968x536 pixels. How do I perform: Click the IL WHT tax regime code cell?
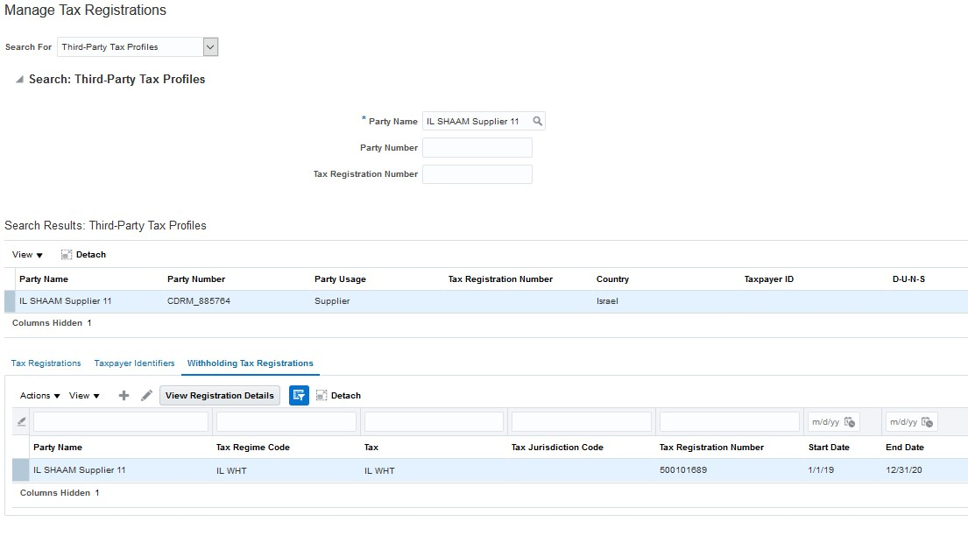[231, 470]
